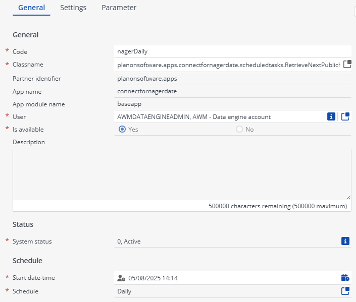
Task: Click the Partner identifier value planonsoftware.apps
Action: coord(147,79)
